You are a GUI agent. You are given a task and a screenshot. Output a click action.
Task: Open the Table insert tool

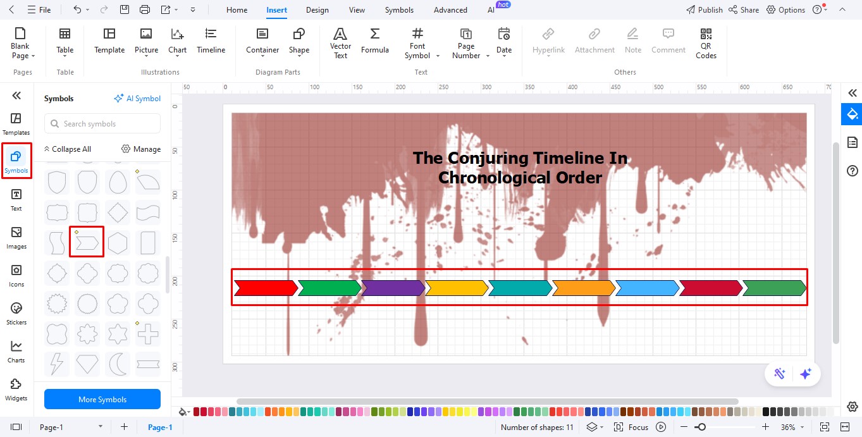point(65,41)
